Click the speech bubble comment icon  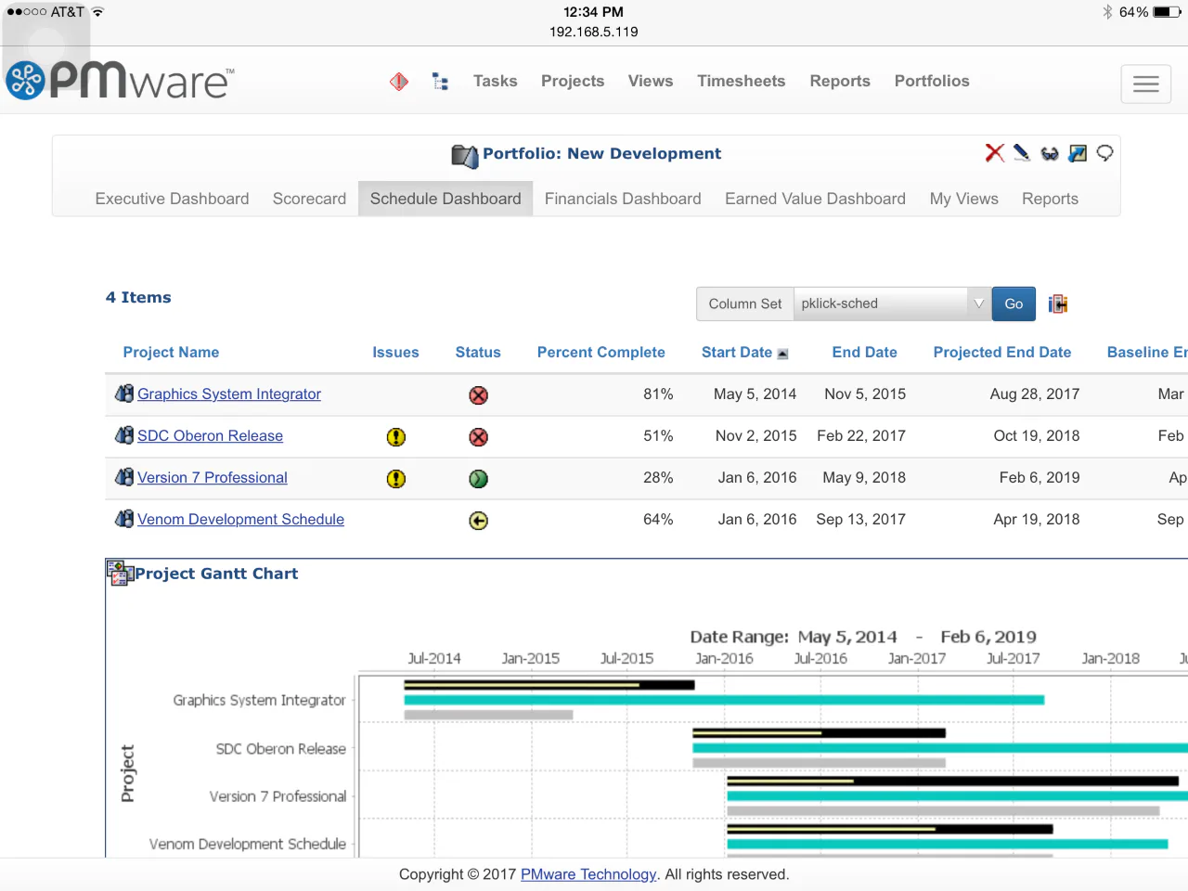tap(1104, 153)
